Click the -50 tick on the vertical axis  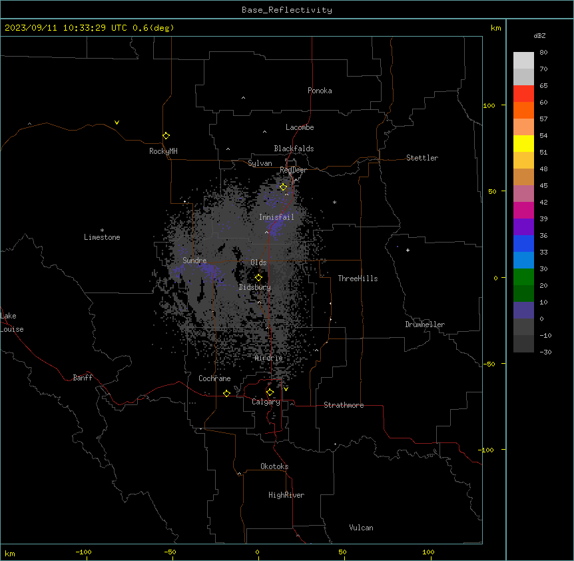[x=489, y=364]
